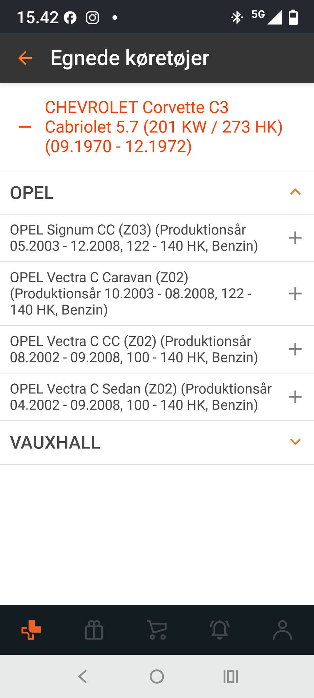The height and width of the screenshot is (698, 314).
Task: Select the OPEL Signum CC (Z03) entry text
Action: (134, 238)
